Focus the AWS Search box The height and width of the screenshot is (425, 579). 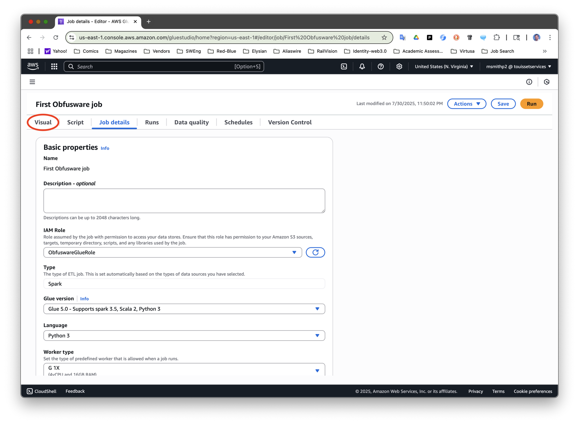pyautogui.click(x=164, y=67)
